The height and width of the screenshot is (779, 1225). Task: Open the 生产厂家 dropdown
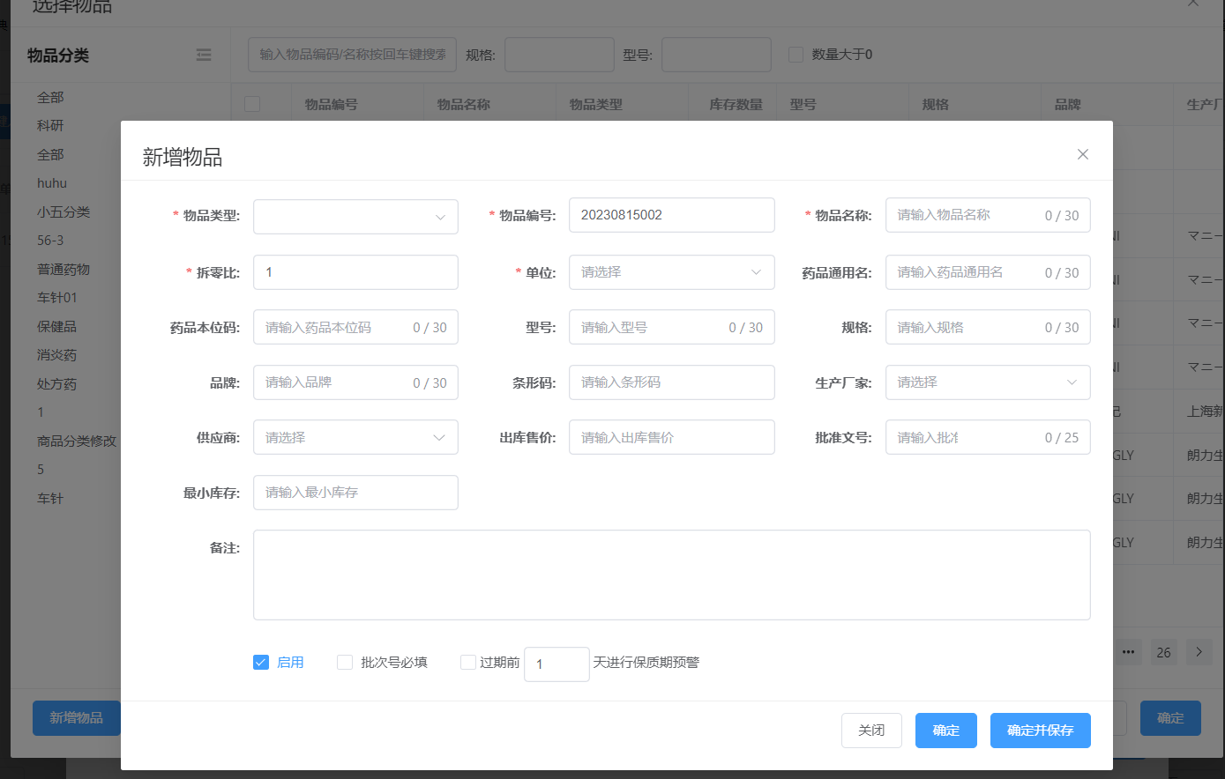click(988, 382)
